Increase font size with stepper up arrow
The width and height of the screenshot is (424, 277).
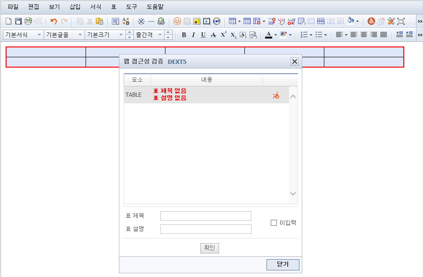130,32
